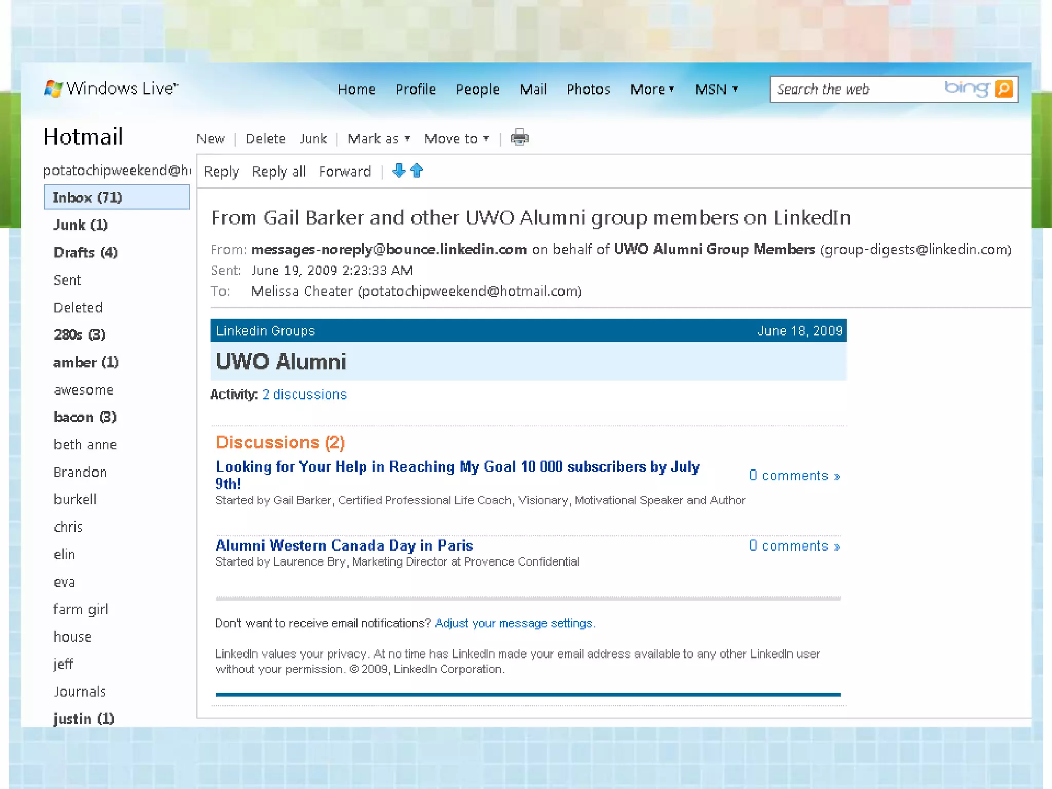This screenshot has height=789, width=1052.
Task: Delete the current message
Action: tap(265, 139)
